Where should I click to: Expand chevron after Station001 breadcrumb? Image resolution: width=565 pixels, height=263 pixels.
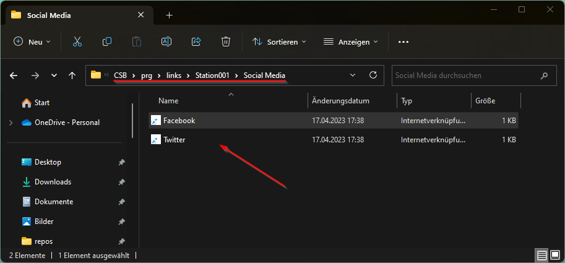[236, 75]
